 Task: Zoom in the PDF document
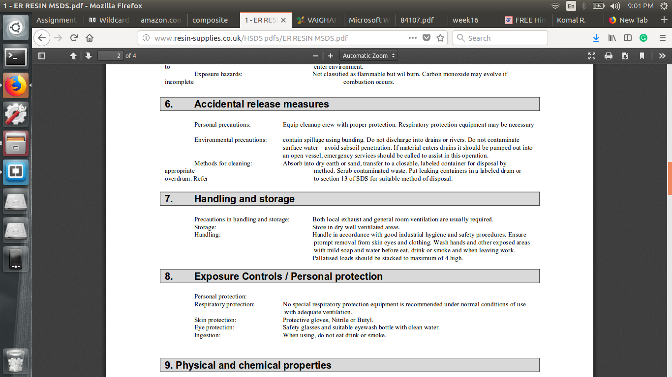331,56
